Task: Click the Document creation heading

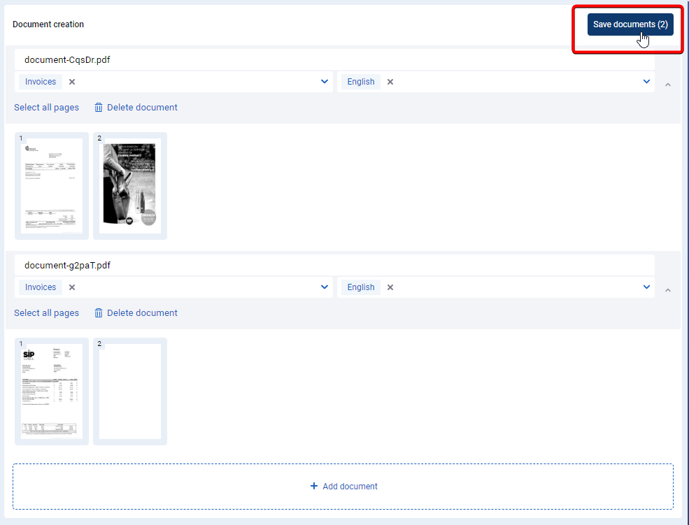Action: point(48,24)
